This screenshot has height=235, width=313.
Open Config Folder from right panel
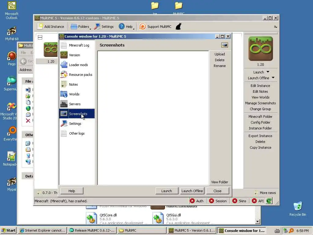click(260, 122)
